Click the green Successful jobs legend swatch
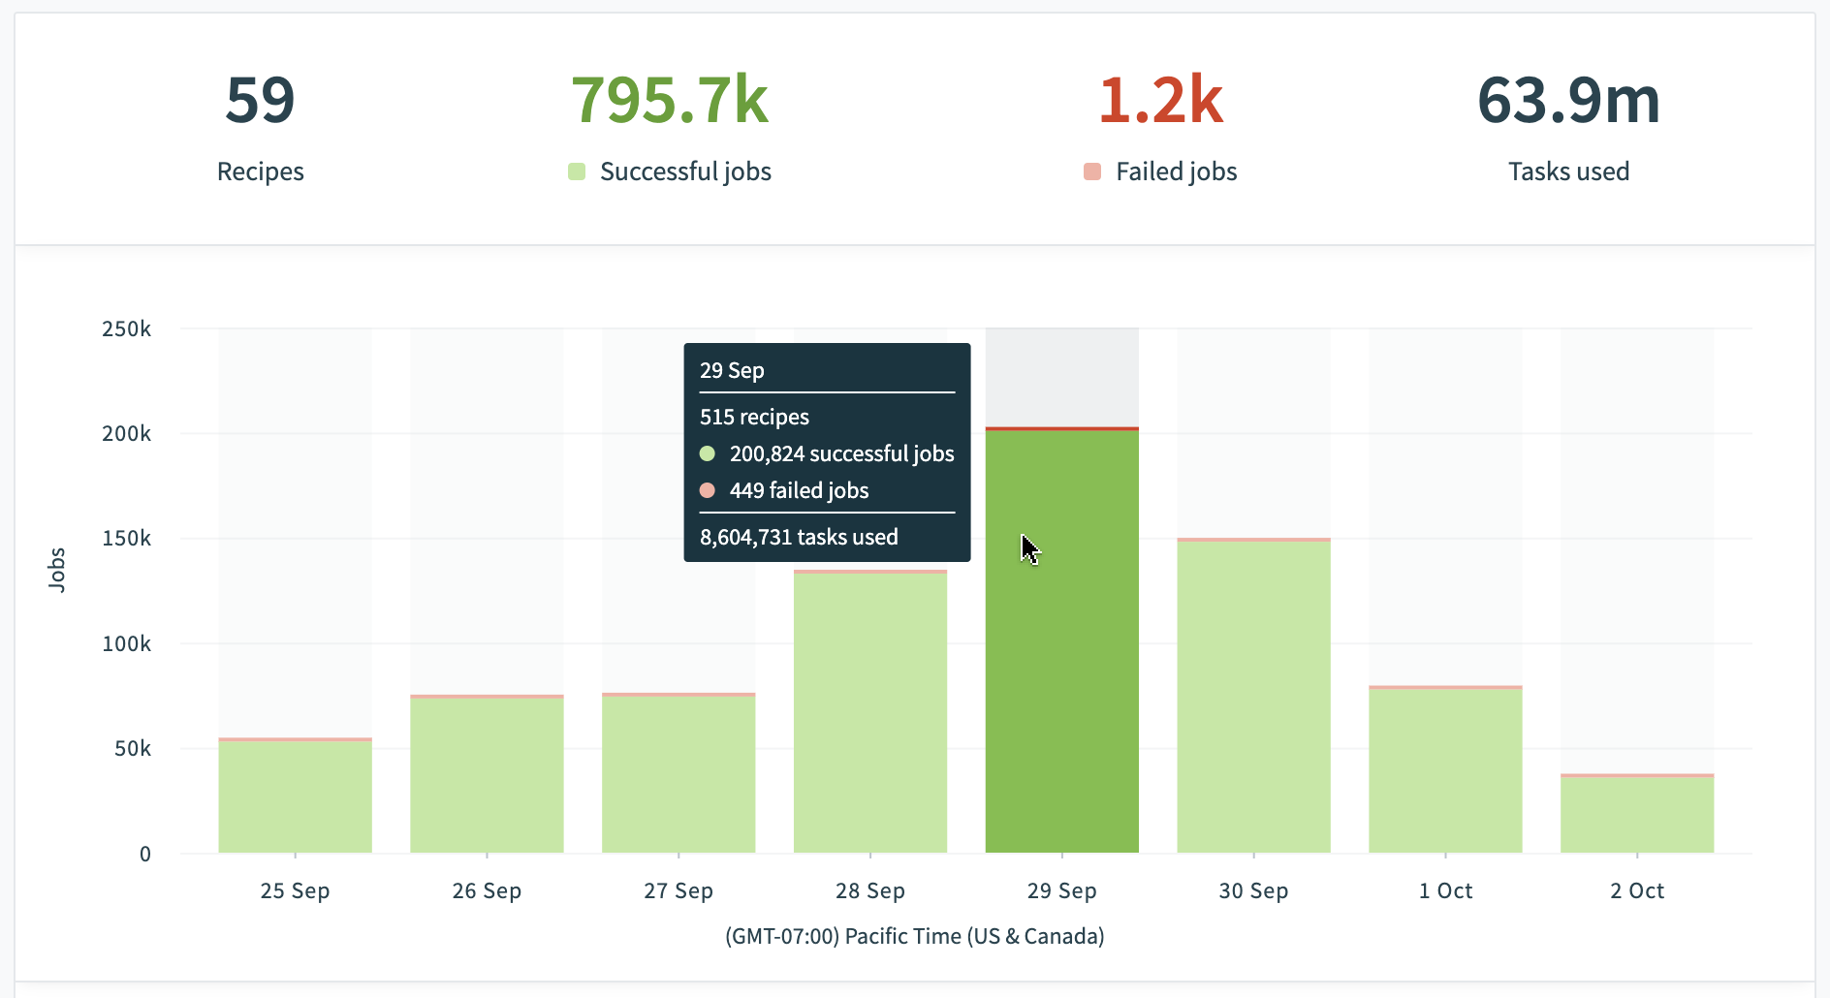Image resolution: width=1830 pixels, height=998 pixels. tap(577, 172)
